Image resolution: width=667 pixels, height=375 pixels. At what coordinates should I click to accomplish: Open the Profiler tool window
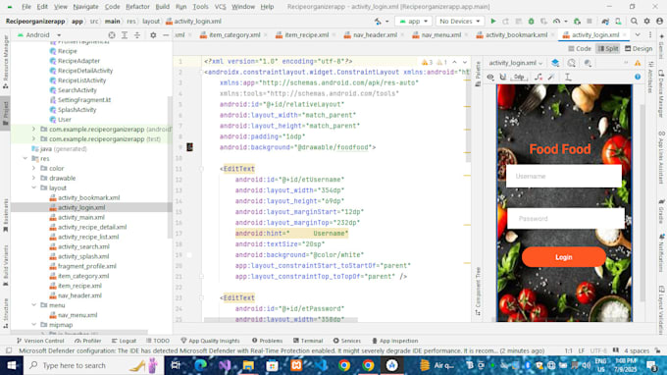coord(87,341)
